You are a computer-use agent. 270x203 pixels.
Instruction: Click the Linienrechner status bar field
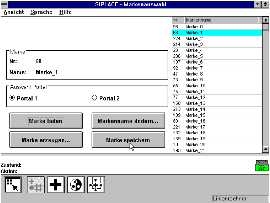(240, 199)
